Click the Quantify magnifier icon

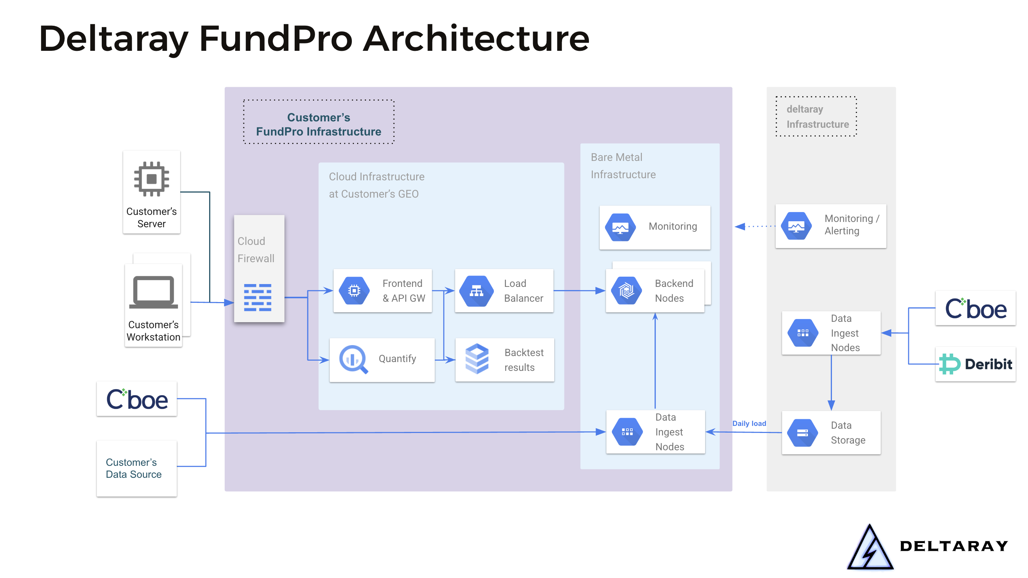(354, 359)
